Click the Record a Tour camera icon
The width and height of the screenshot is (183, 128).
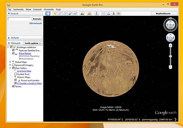pos(75,13)
